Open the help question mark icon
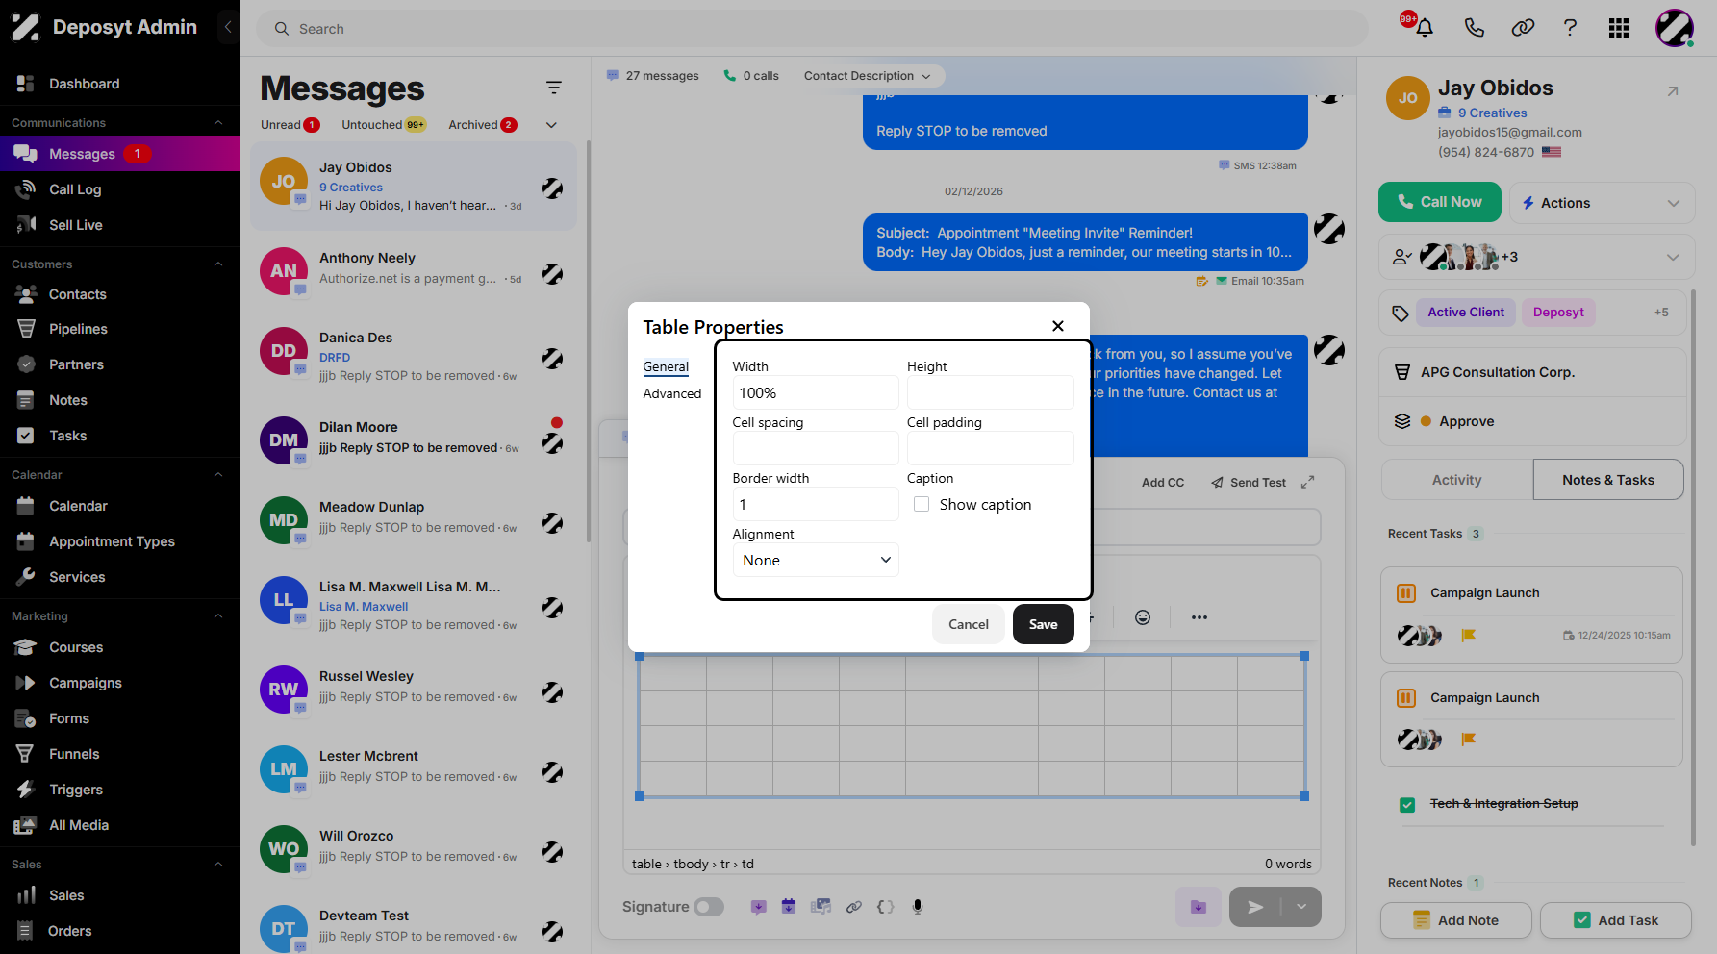The width and height of the screenshot is (1717, 954). 1570,28
